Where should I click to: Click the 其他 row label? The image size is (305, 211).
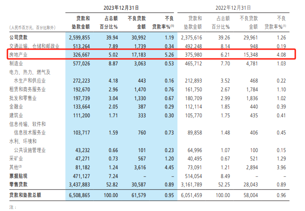(x=16, y=167)
